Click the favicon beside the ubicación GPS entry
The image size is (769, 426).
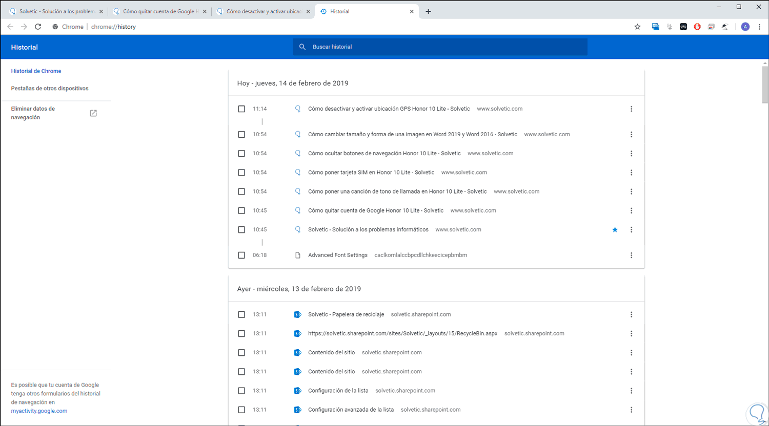pos(297,109)
